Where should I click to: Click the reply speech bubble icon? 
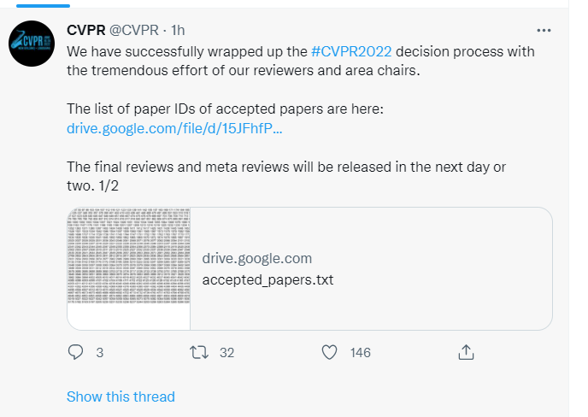click(75, 352)
